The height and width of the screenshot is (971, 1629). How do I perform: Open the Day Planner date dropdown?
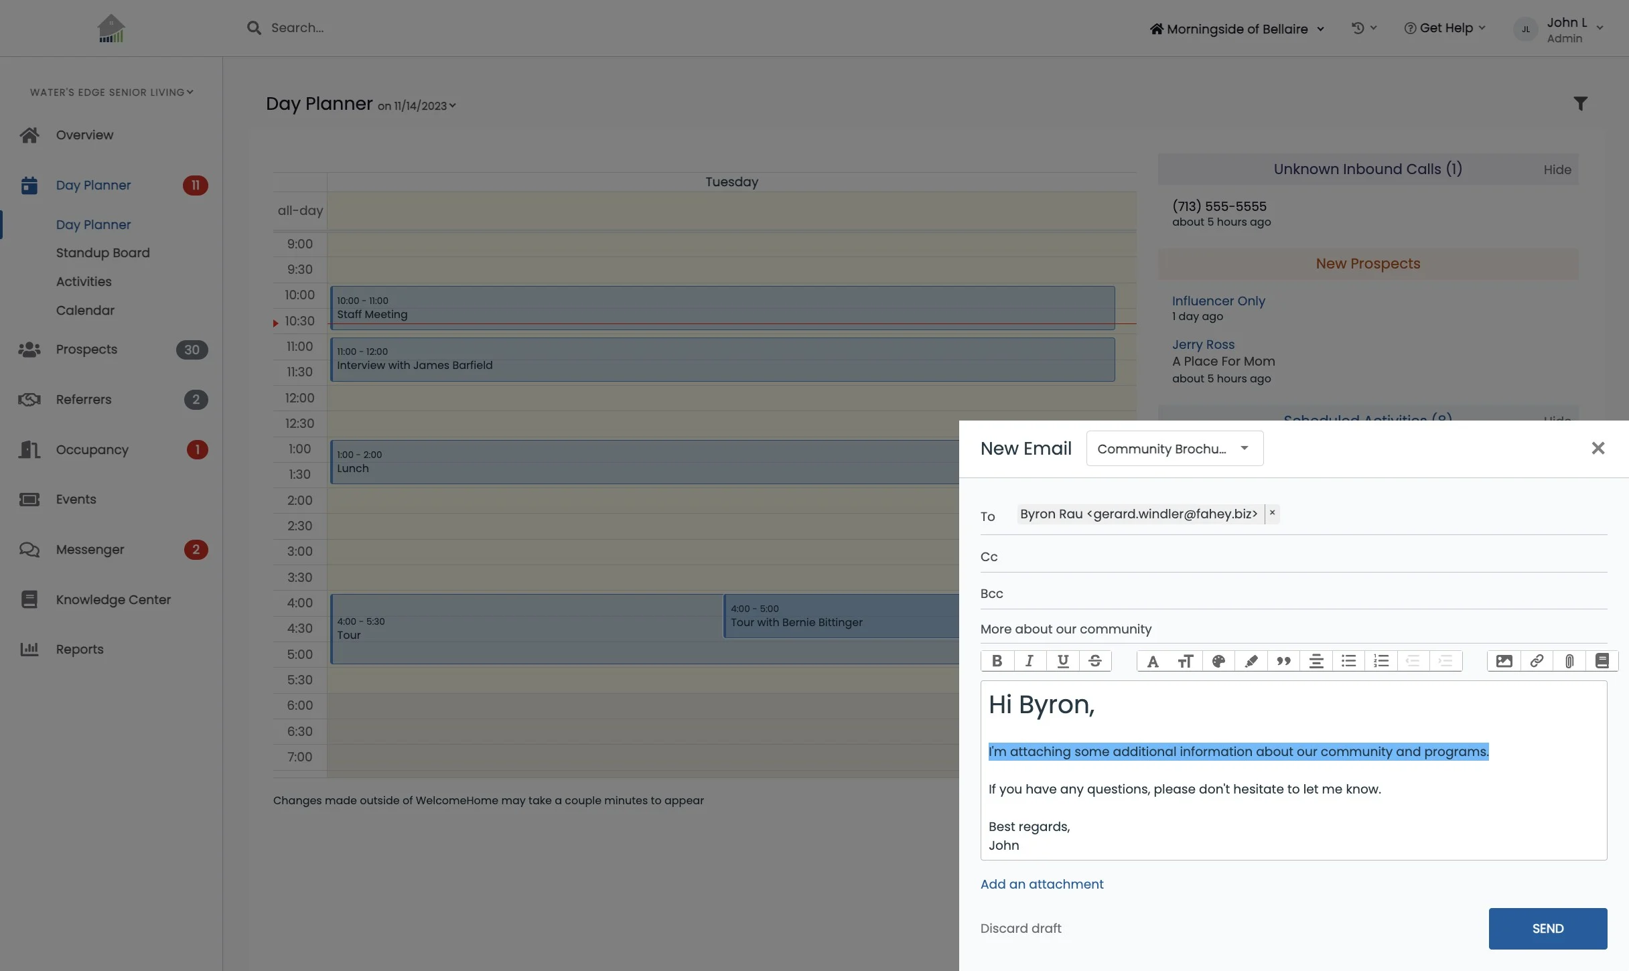pyautogui.click(x=418, y=106)
